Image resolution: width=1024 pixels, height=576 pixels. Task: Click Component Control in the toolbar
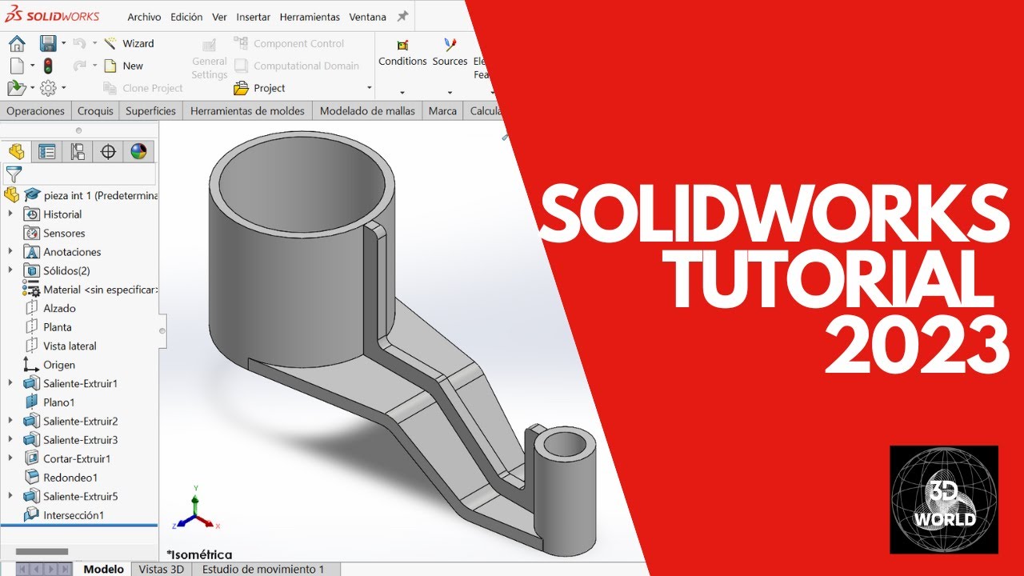(290, 43)
